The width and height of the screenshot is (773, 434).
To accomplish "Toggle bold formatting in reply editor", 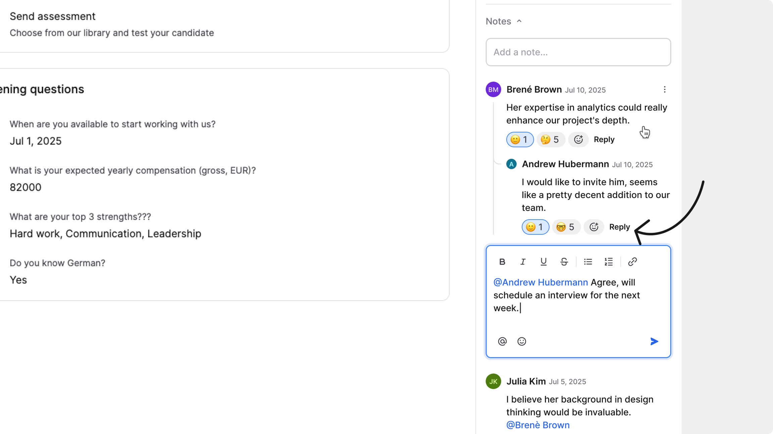I will [x=502, y=262].
